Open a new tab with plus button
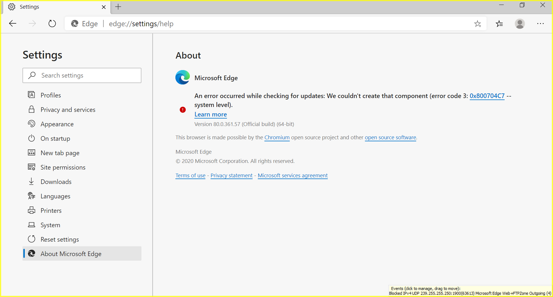The width and height of the screenshot is (553, 297). tap(118, 7)
